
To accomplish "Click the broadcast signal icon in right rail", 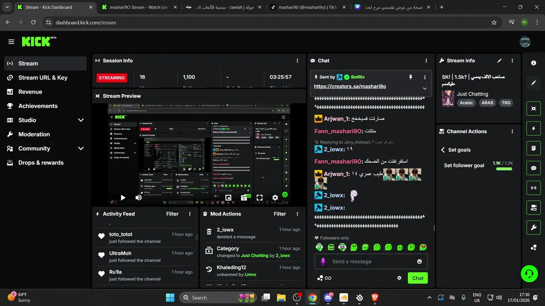I will pos(534,187).
